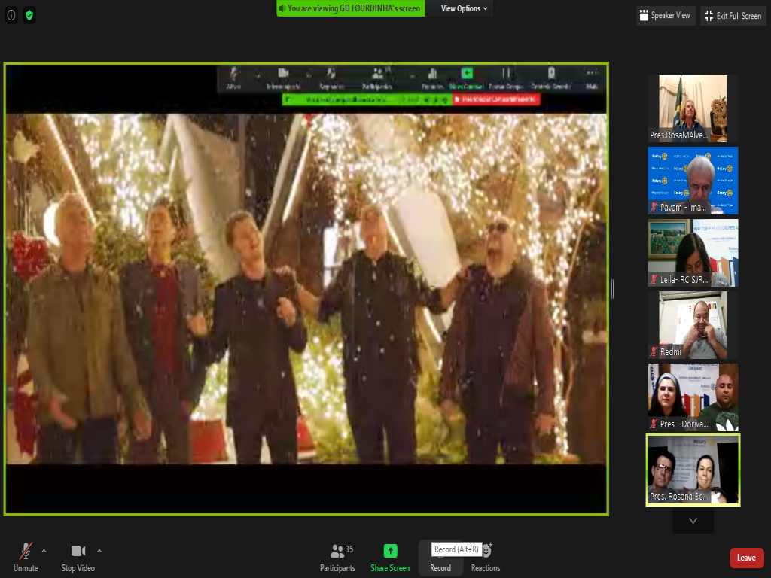This screenshot has width=771, height=578.
Task: Show more participants with down chevron
Action: pos(693,521)
